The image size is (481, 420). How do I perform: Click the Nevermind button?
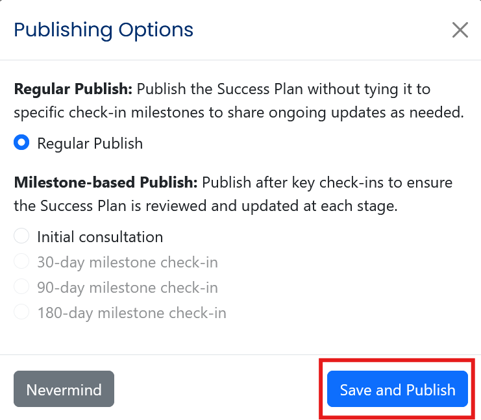tap(64, 389)
